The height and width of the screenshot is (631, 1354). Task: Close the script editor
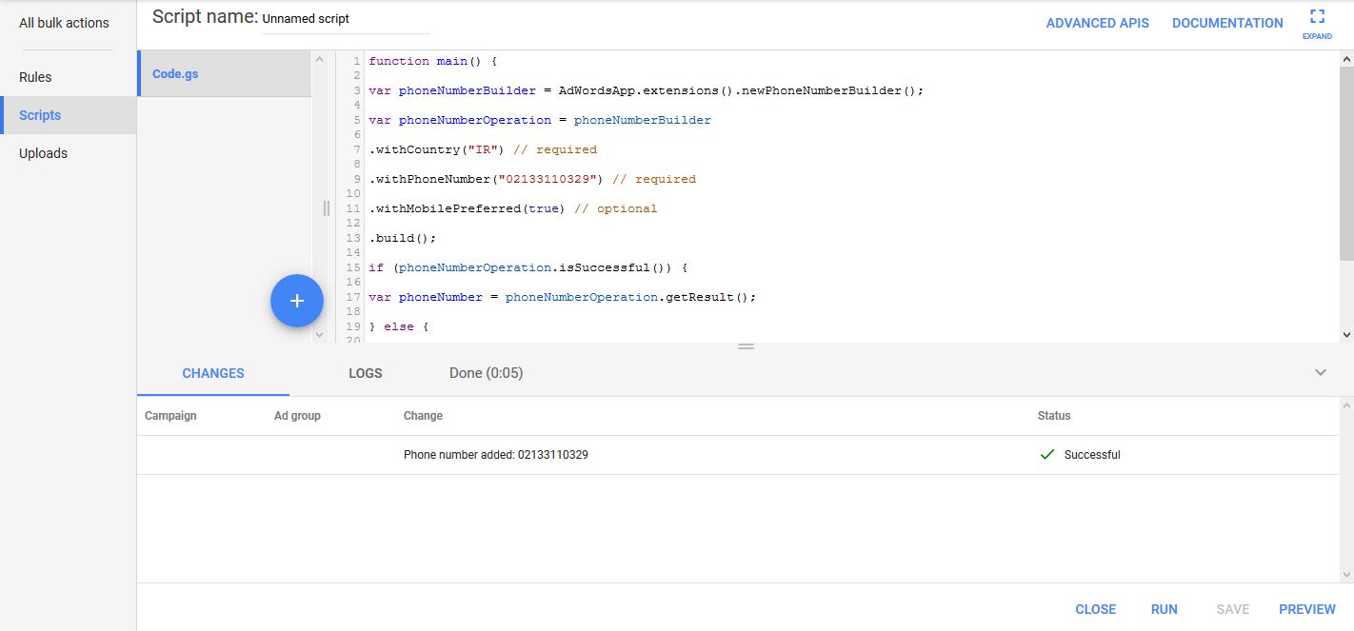point(1095,609)
